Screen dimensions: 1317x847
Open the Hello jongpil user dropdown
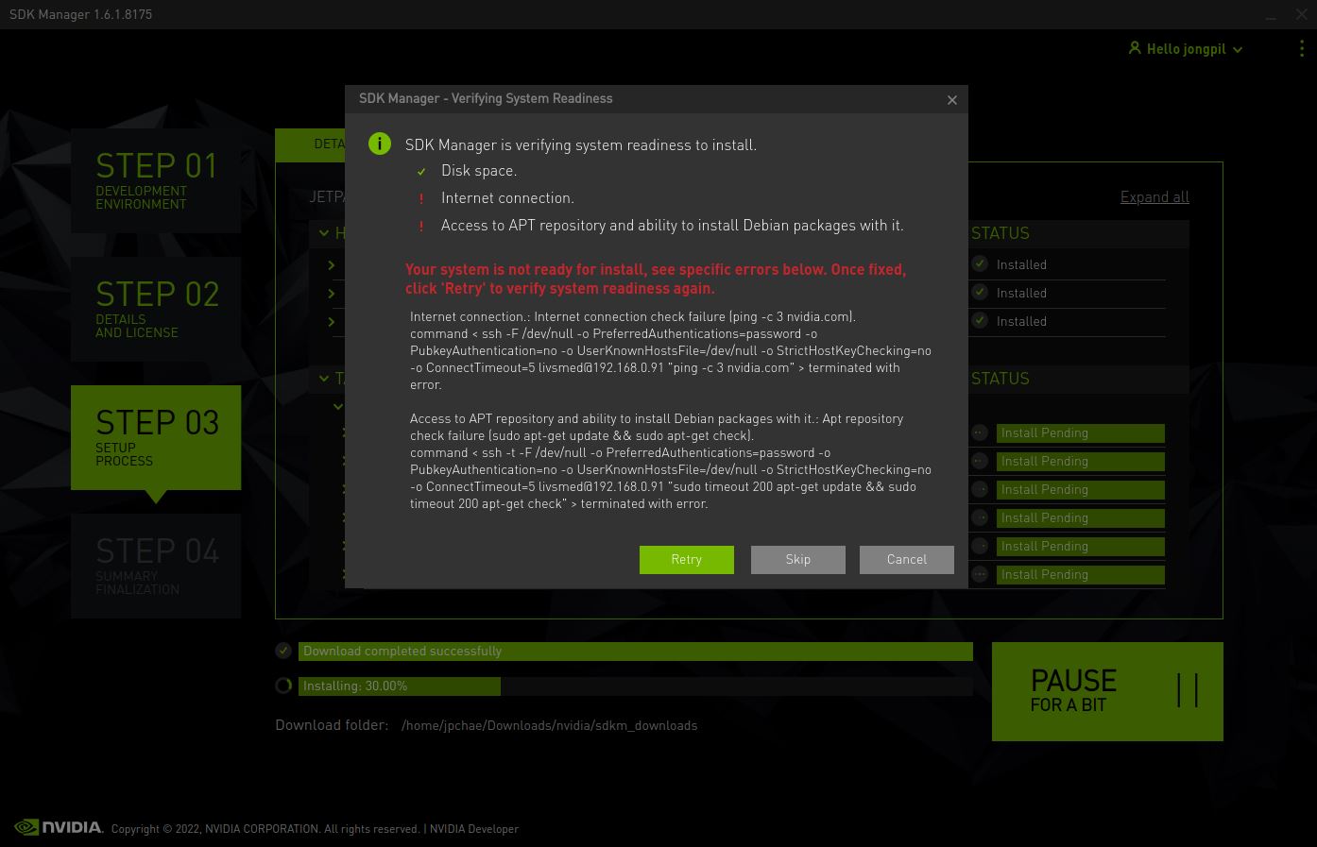1186,48
